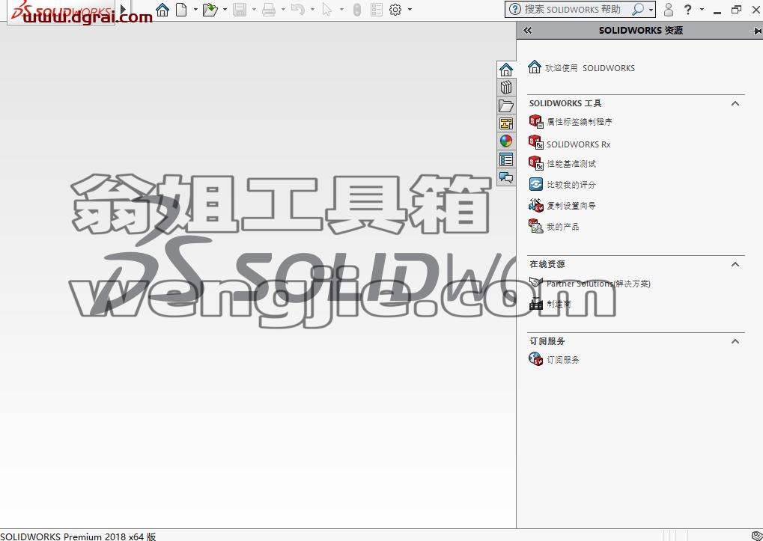Viewport: 763px width, 541px height.
Task: Open the Appearances color ball tab
Action: [x=506, y=141]
